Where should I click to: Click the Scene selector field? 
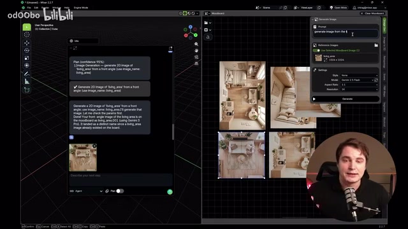(x=270, y=8)
